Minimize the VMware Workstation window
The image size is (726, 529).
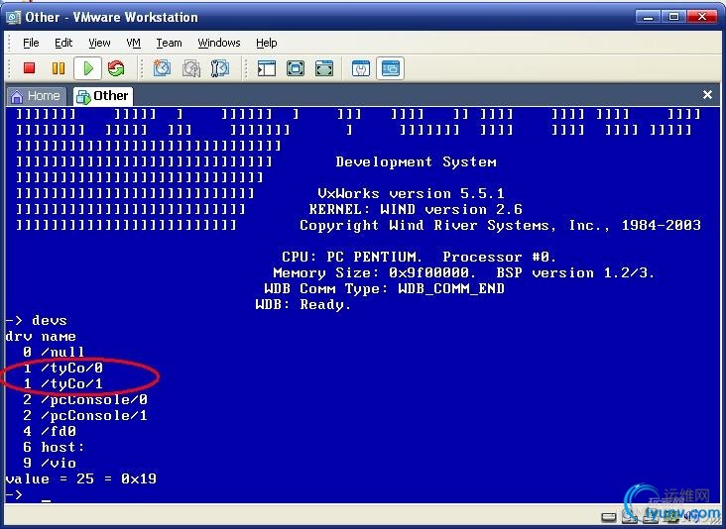648,17
